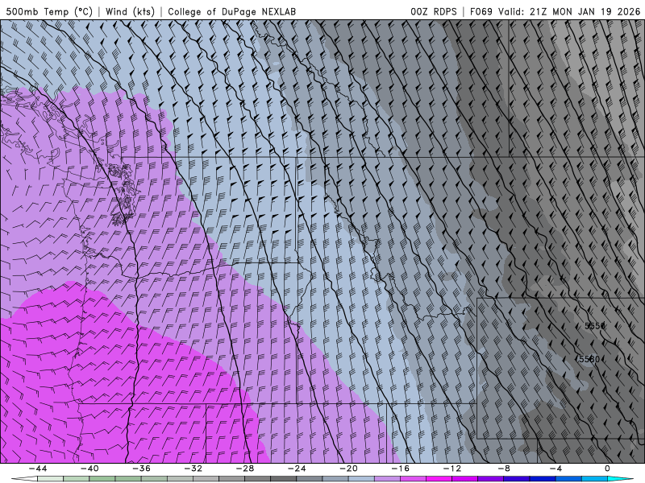
Task: Click the -20 colorbar tick label
Action: pos(349,469)
